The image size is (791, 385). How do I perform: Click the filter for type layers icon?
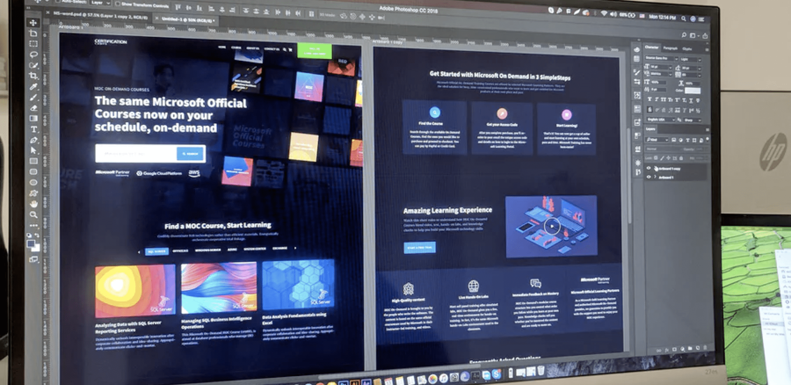coord(687,140)
